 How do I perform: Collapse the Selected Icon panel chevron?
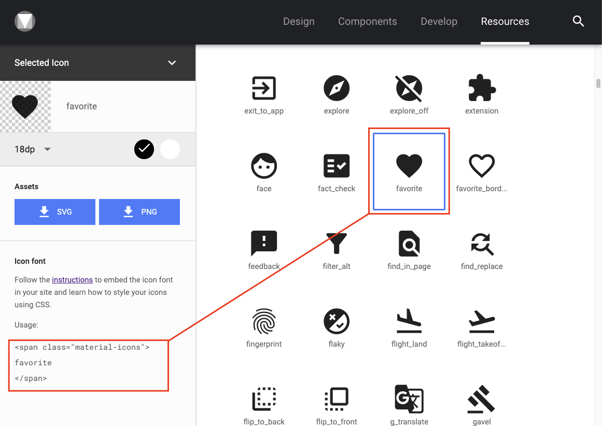click(172, 63)
